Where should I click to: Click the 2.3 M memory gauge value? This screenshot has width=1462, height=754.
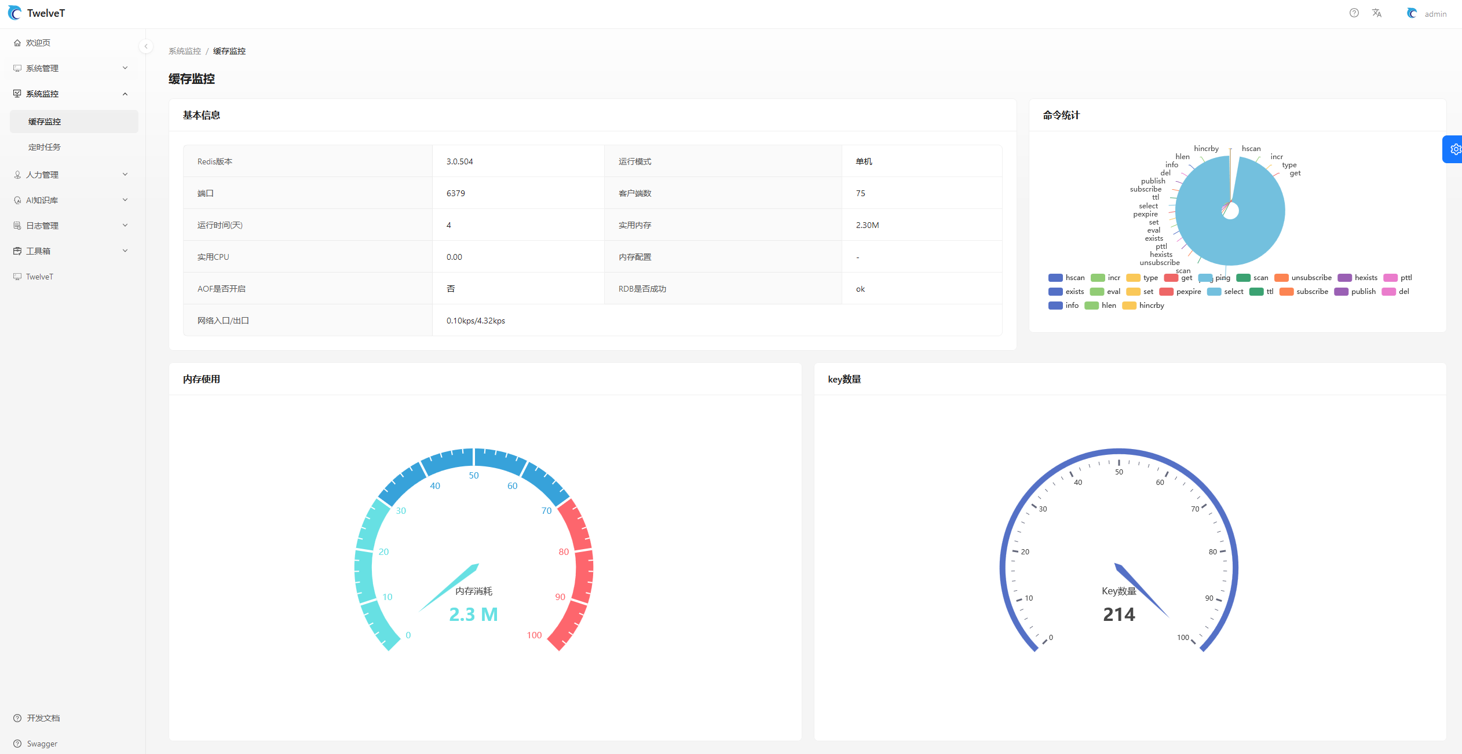[x=473, y=614]
